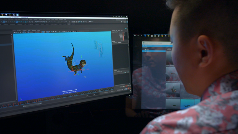Screen dimensions: 238x134
Task: Open the first render view icon in status line
Action: (73, 22)
